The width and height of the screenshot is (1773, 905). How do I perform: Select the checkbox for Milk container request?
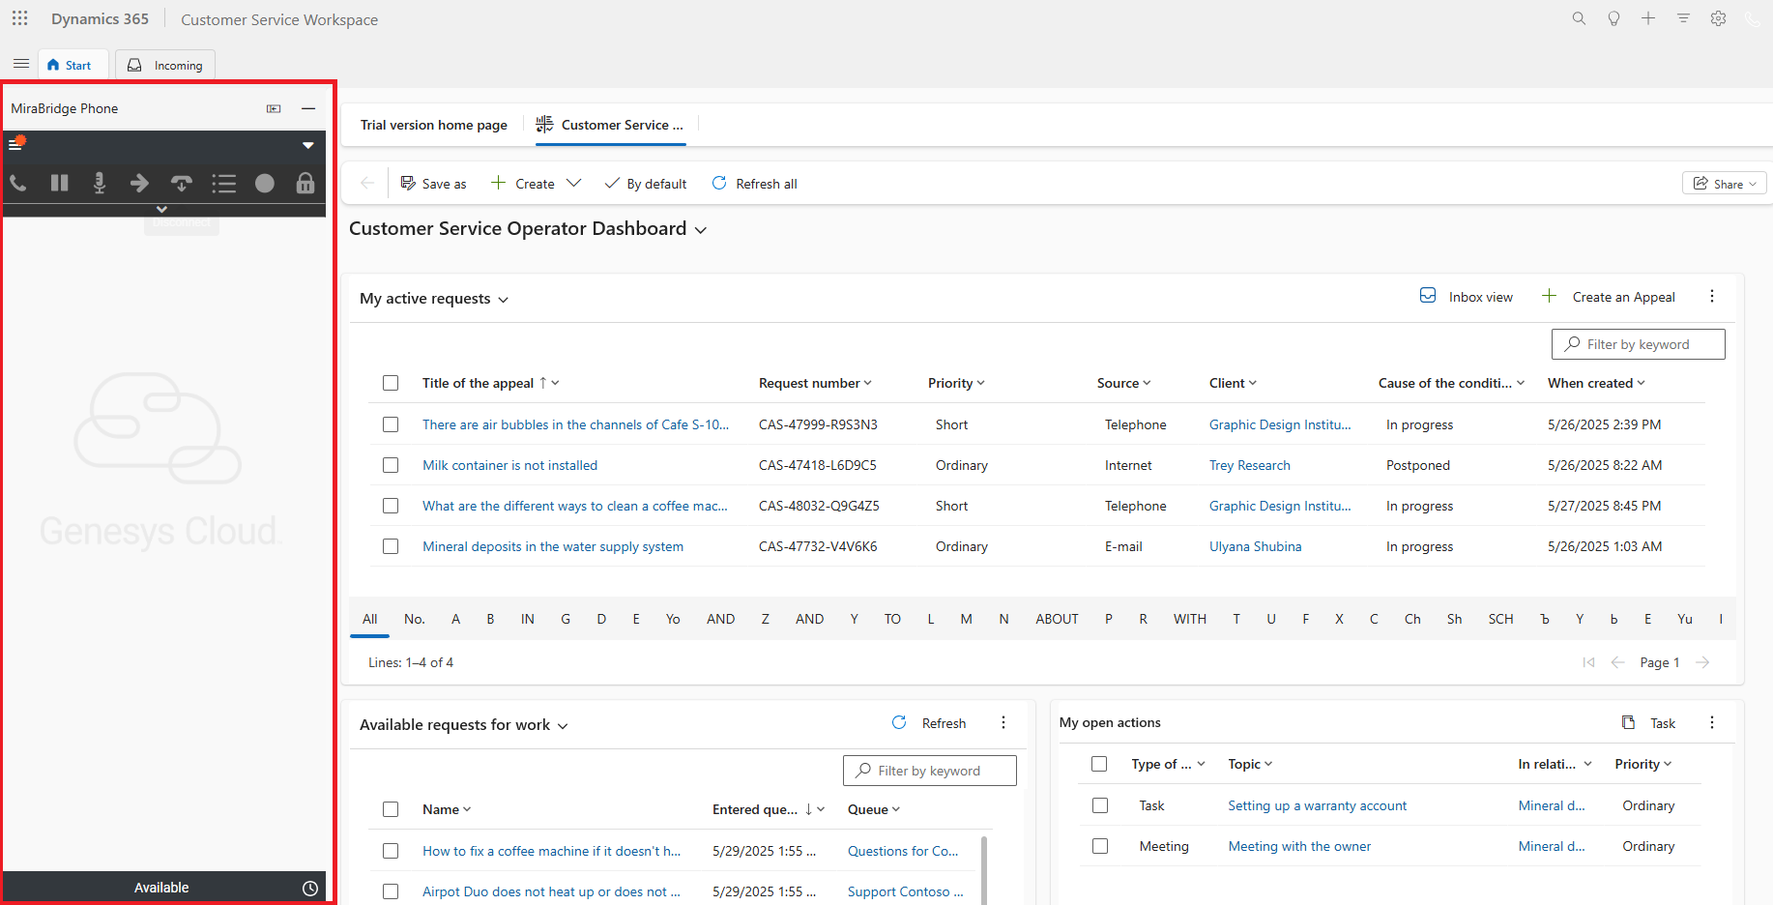391,465
